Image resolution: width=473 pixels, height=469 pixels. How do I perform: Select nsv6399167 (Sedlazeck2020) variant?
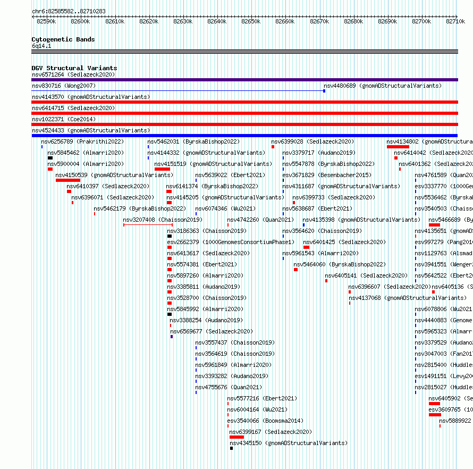click(271, 432)
